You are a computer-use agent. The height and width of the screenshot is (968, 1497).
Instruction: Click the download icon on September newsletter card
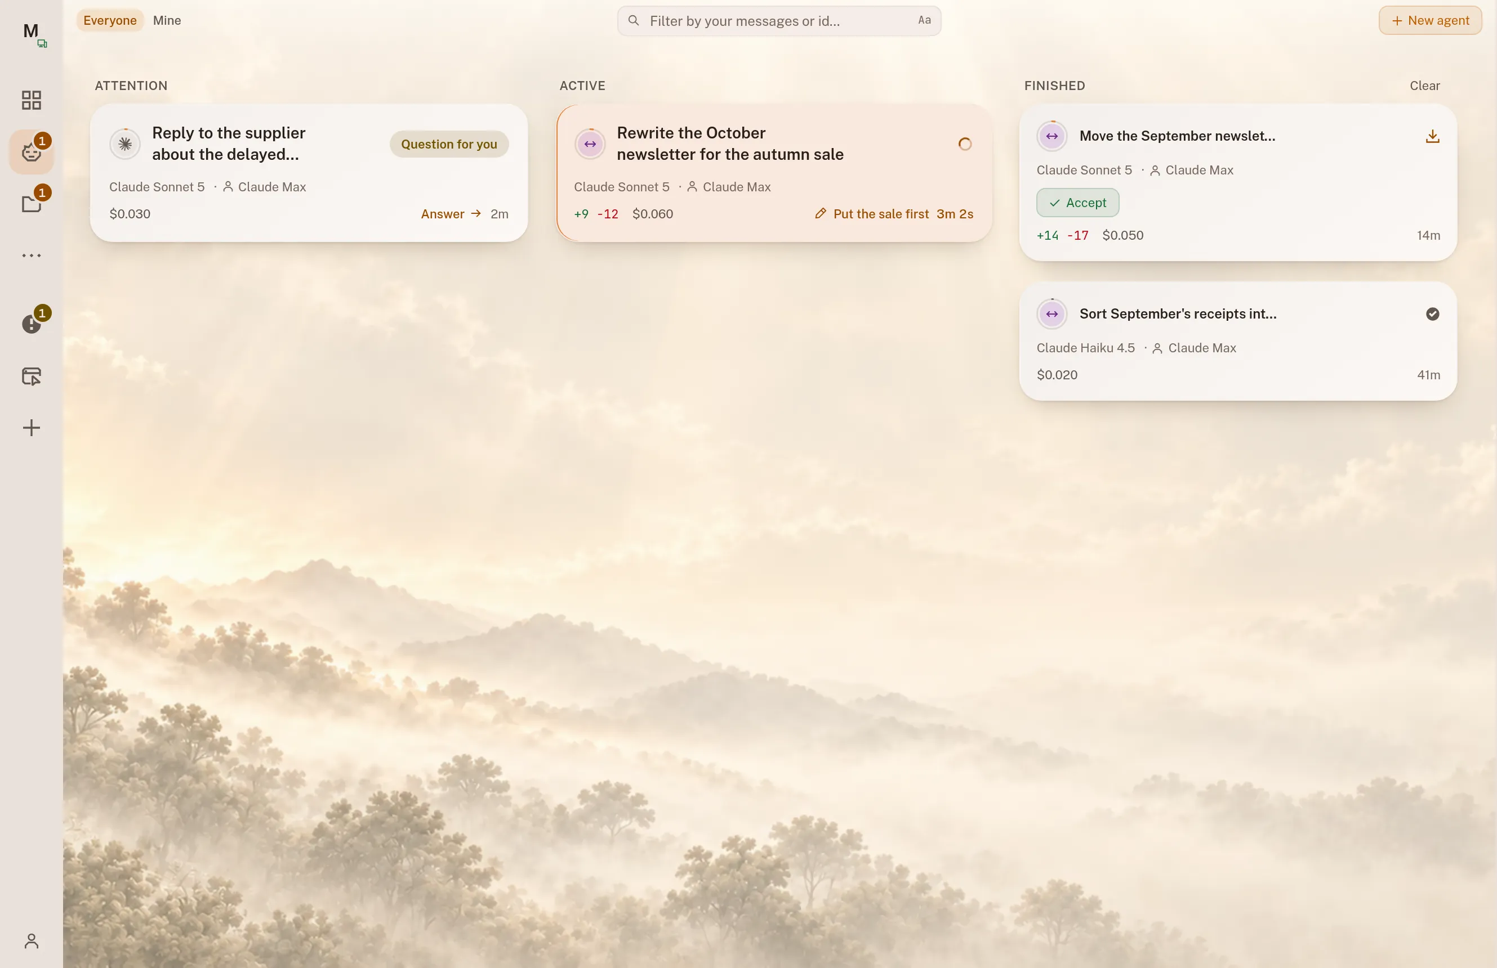click(1432, 136)
